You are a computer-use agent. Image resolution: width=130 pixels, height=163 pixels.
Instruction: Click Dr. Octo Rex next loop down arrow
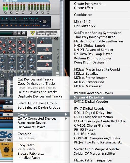tap(7, 103)
